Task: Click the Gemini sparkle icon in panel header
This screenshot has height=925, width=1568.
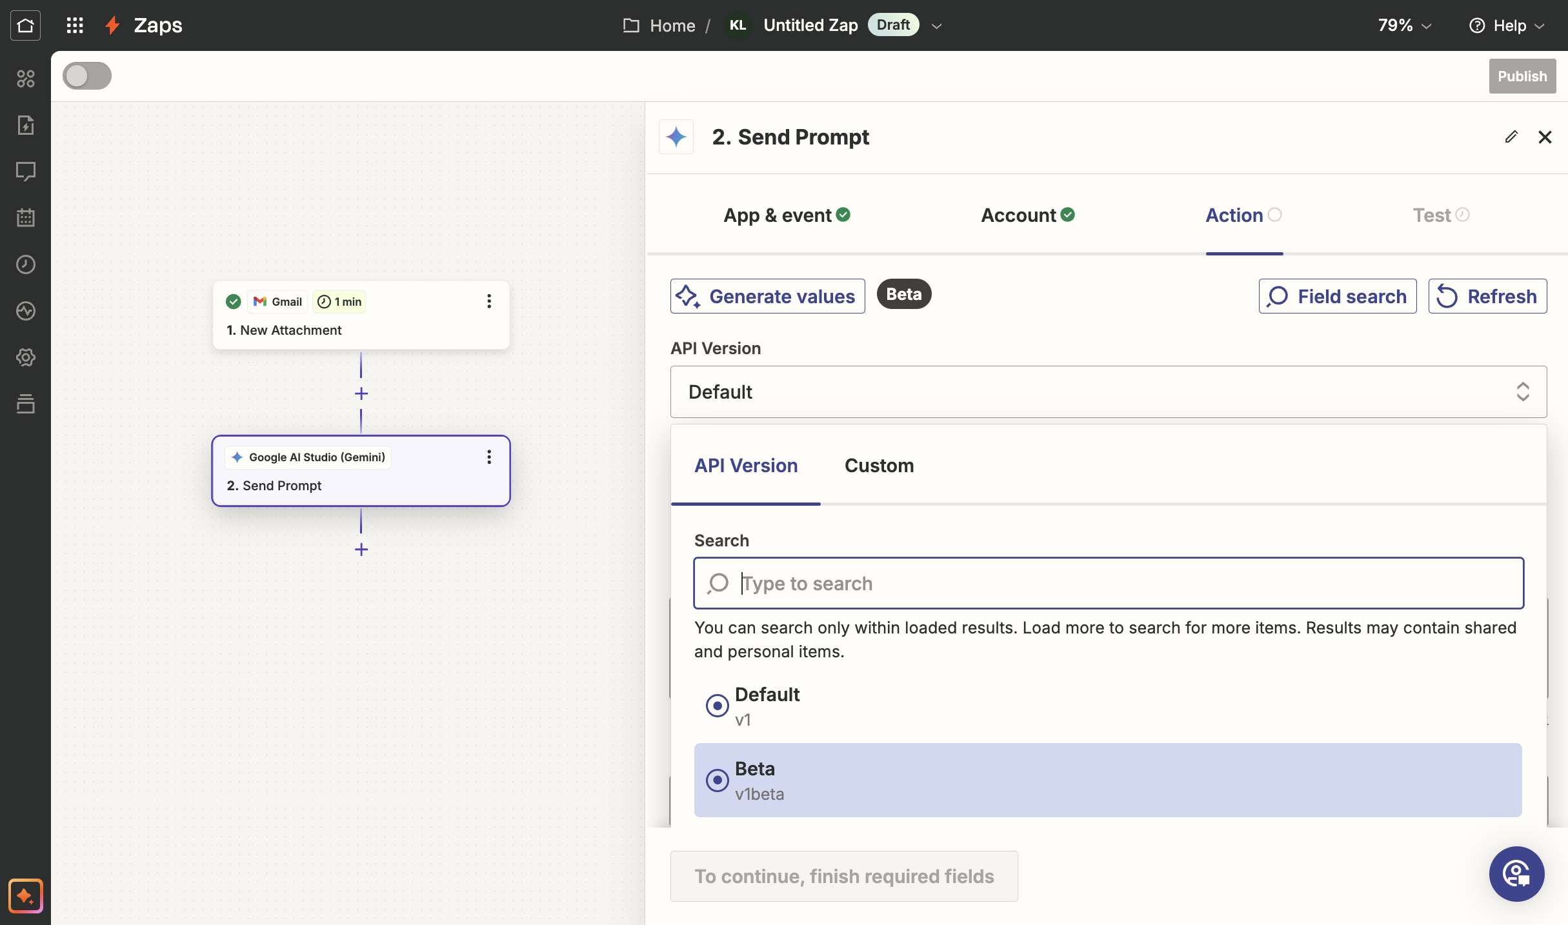Action: tap(676, 137)
